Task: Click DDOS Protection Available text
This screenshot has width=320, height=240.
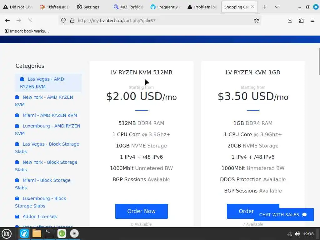Action: pyautogui.click(x=253, y=179)
